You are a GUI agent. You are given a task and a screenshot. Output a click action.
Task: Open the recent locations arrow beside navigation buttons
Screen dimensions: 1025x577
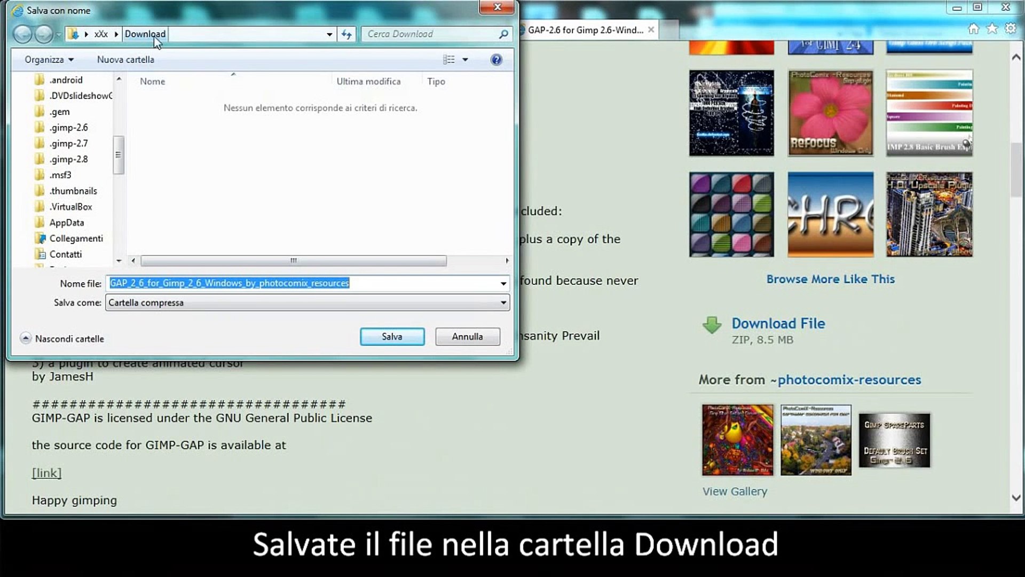click(x=58, y=35)
